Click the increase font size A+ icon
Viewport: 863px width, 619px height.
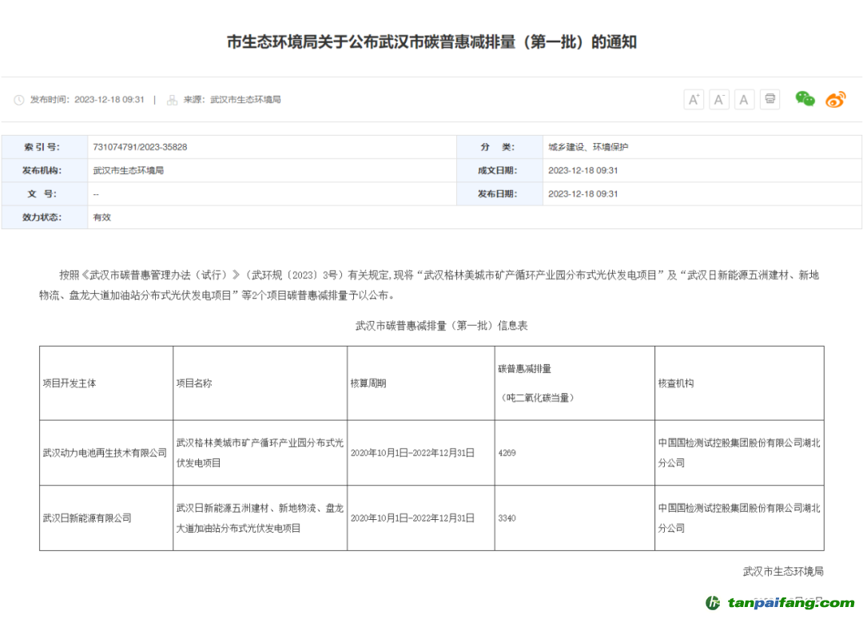pos(694,100)
